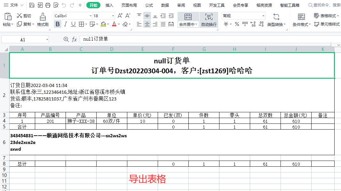This screenshot has height=191, width=341.
Task: Toggle Italic formatting
Action: click(65, 24)
